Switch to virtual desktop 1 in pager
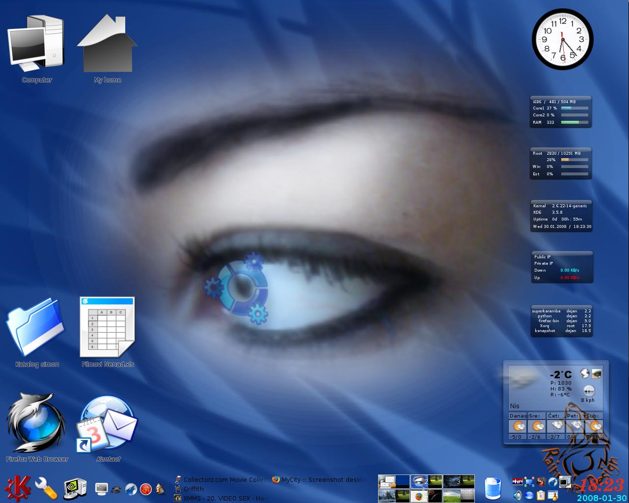Viewport: 629px width, 503px height. pyautogui.click(x=394, y=481)
